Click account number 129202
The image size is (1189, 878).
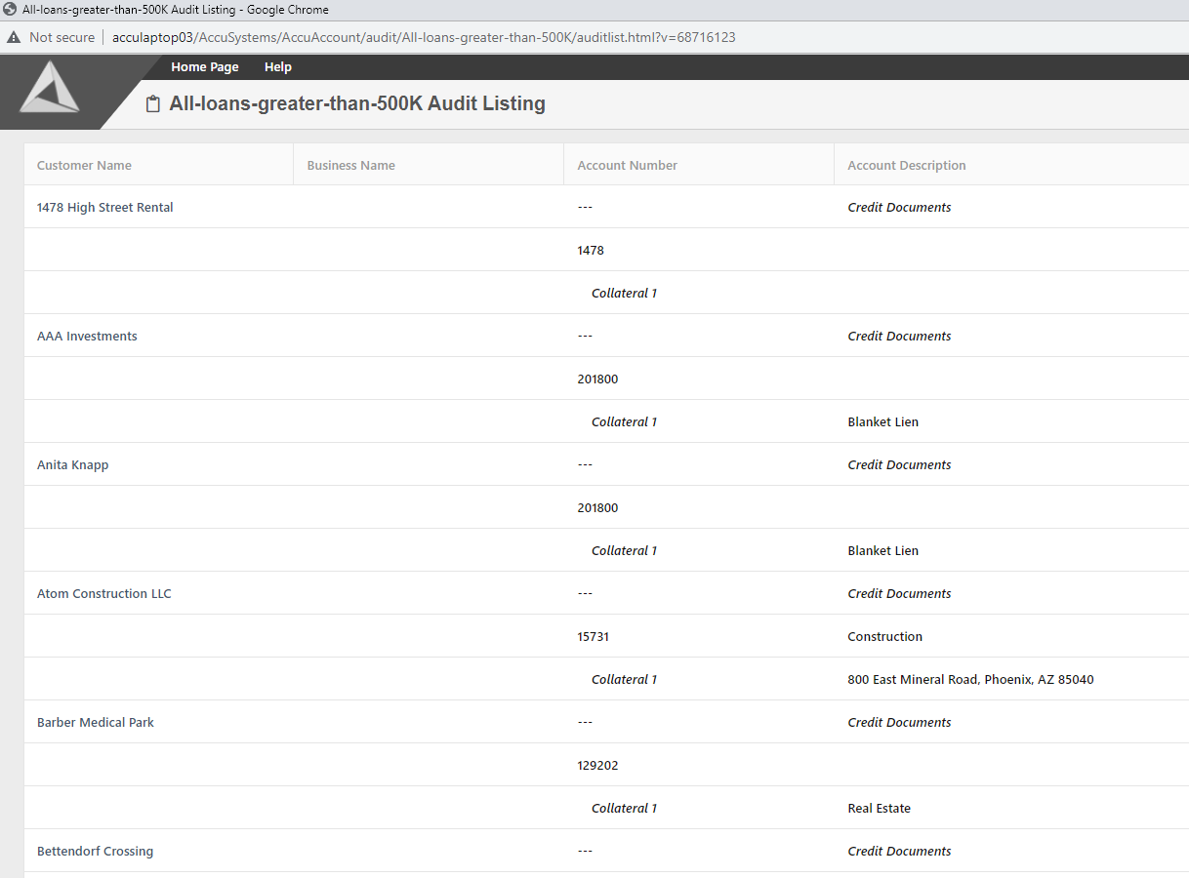coord(597,766)
